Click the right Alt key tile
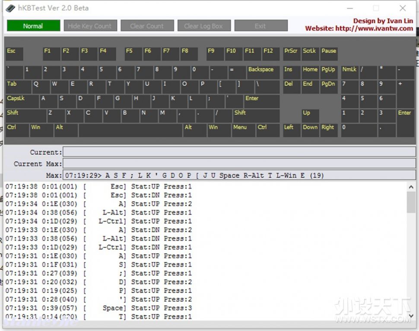The height and width of the screenshot is (331, 419). [195, 130]
